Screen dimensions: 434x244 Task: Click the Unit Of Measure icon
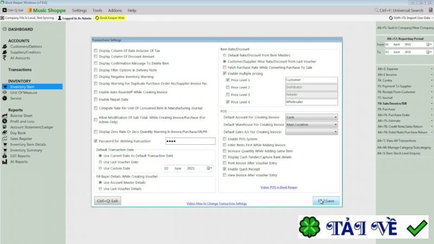point(5,93)
